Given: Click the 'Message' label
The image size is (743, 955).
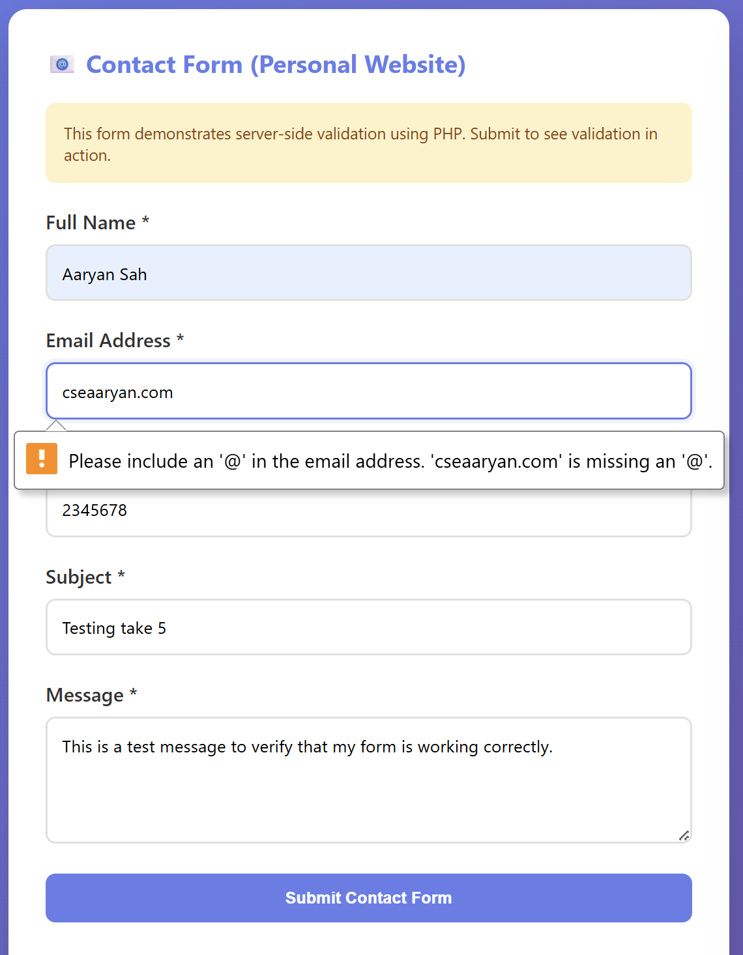Looking at the screenshot, I should coord(83,695).
